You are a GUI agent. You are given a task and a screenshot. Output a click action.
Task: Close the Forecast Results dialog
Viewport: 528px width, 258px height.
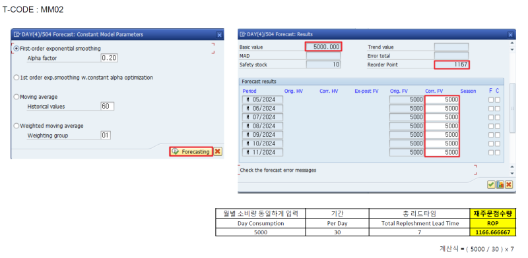tap(511, 35)
